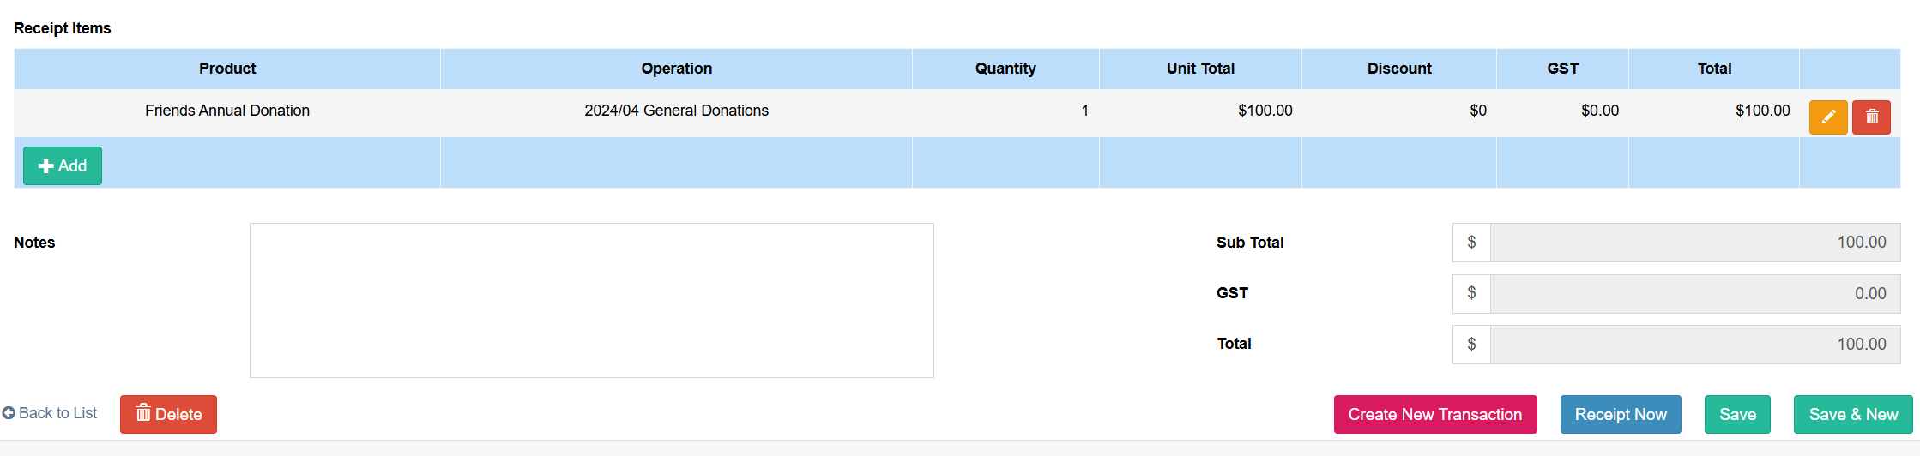This screenshot has width=1920, height=456.
Task: Click the Operation column header
Action: (676, 69)
